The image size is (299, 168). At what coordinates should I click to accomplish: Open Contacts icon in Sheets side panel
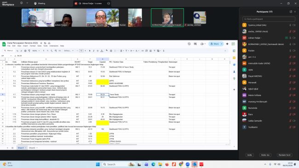click(234, 72)
